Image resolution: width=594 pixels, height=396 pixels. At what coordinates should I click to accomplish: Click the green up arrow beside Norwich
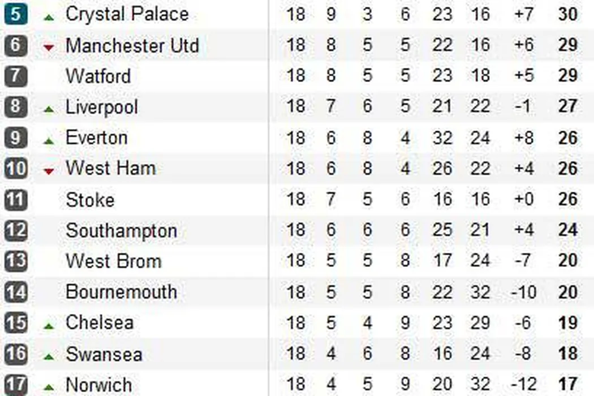[49, 388]
